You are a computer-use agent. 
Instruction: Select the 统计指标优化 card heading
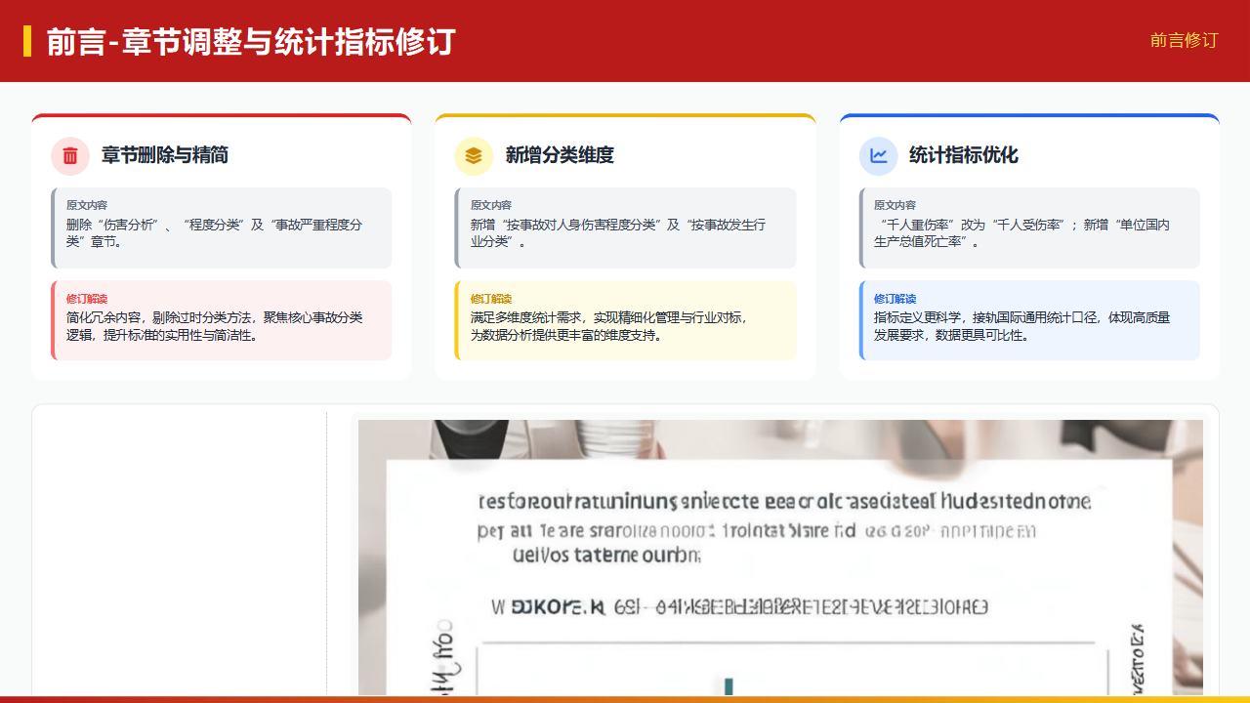(x=964, y=155)
